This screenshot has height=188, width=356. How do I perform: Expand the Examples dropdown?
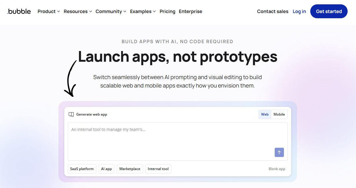pyautogui.click(x=142, y=11)
